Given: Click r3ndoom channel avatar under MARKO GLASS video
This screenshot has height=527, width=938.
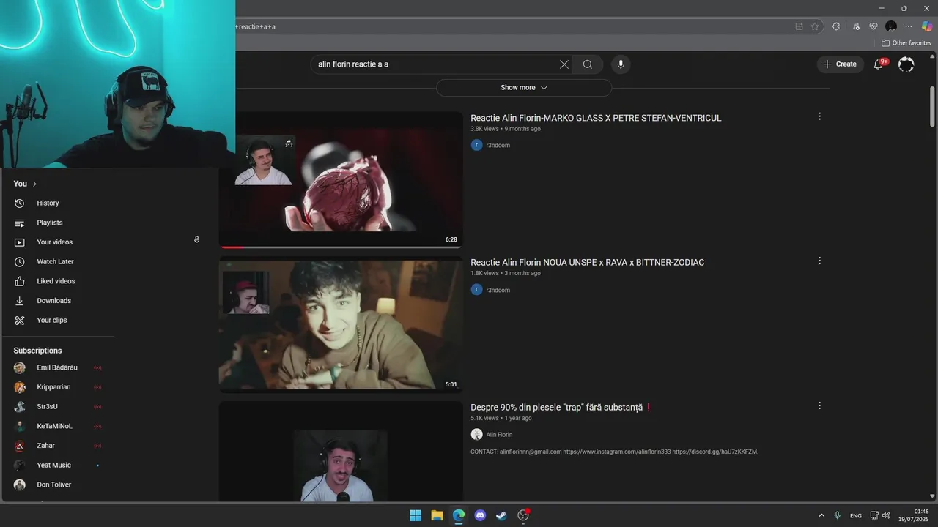Looking at the screenshot, I should point(476,145).
